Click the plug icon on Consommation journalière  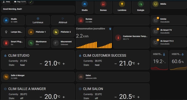point(110,29)
